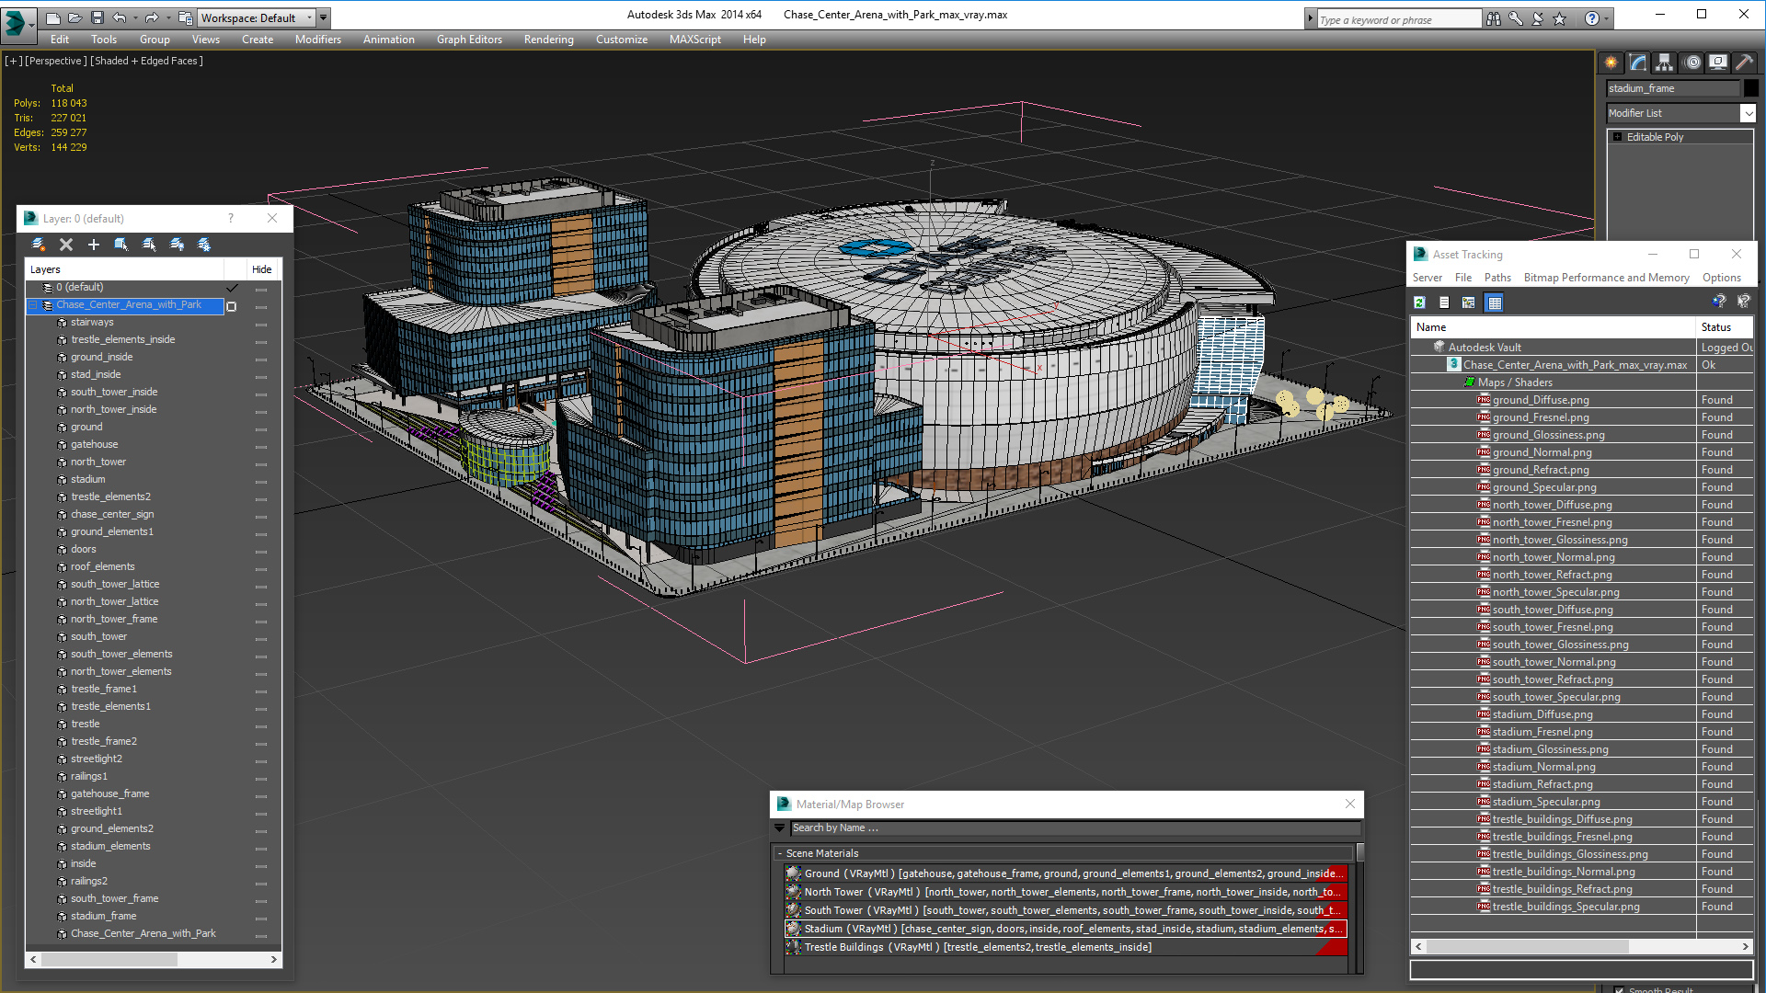Open the Rendering menu
Viewport: 1766px width, 993px height.
(x=548, y=40)
